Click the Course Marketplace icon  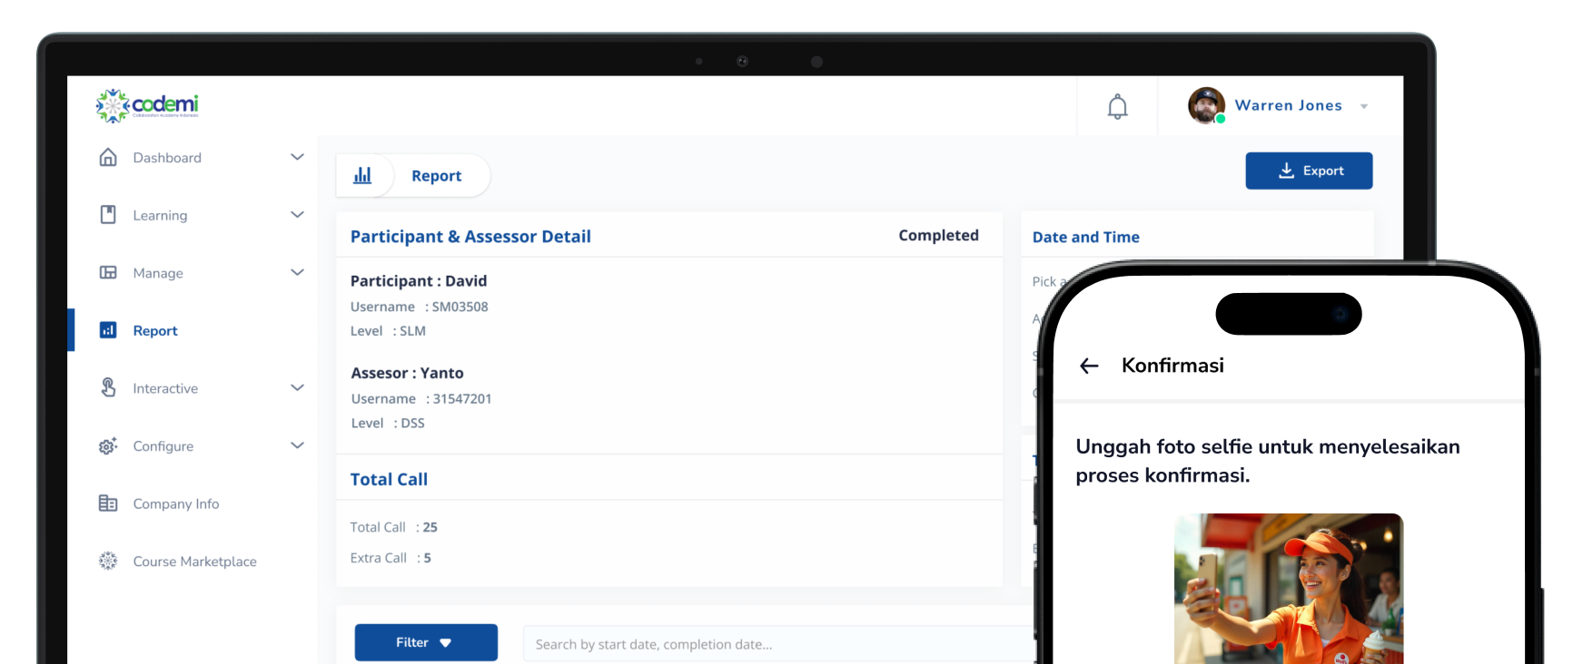coord(108,561)
